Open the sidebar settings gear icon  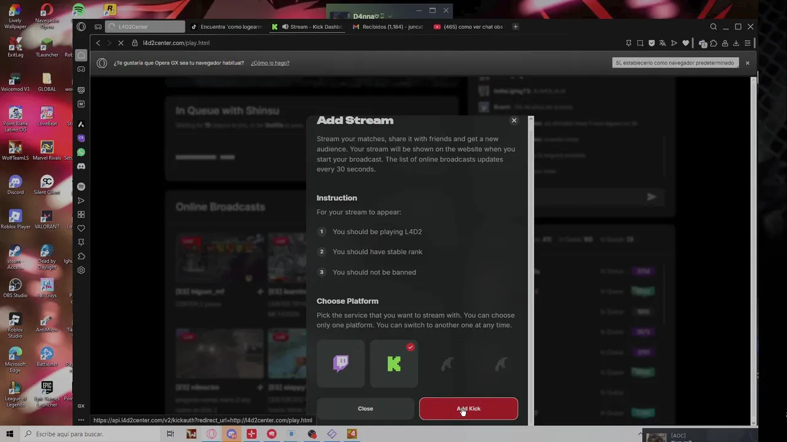tap(81, 270)
